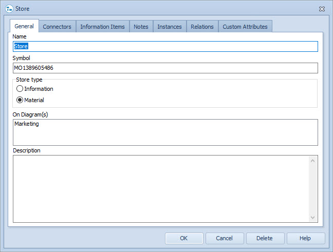Switch to the Connectors tab
This screenshot has width=333, height=252.
tap(57, 27)
